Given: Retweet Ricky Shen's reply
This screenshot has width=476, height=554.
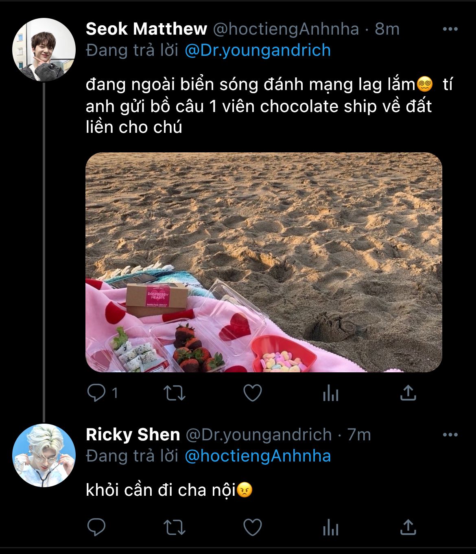Looking at the screenshot, I should coord(174,528).
